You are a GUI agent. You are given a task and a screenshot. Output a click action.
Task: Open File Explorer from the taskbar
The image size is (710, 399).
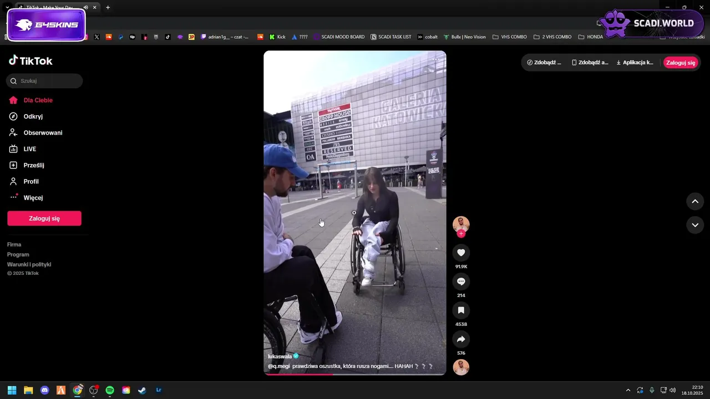click(28, 390)
